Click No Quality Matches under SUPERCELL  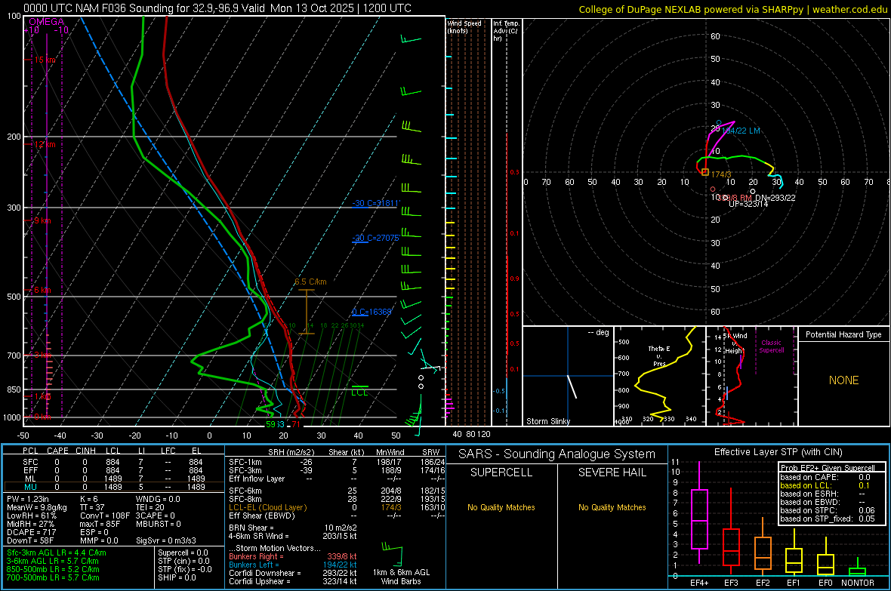(x=501, y=507)
